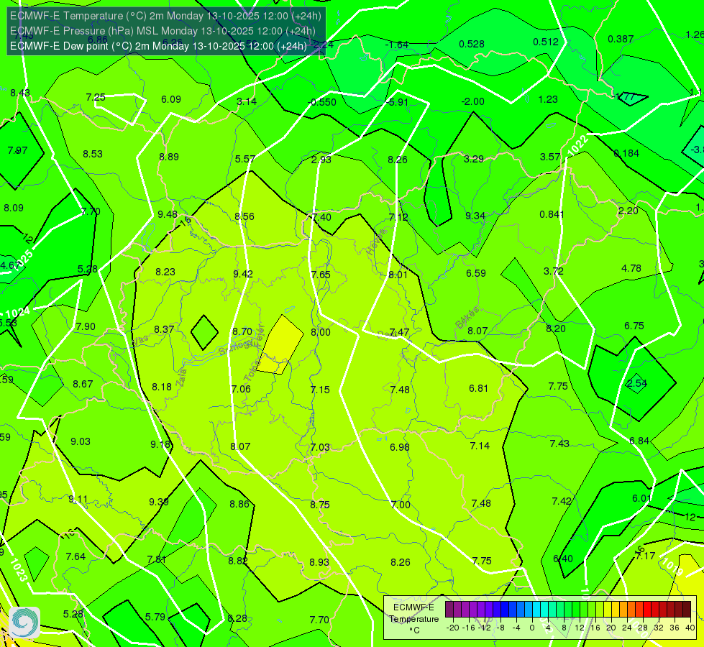Screen dimensions: 704x647
Task: Click the yellow warm polygon near Tolna
Action: 282,344
